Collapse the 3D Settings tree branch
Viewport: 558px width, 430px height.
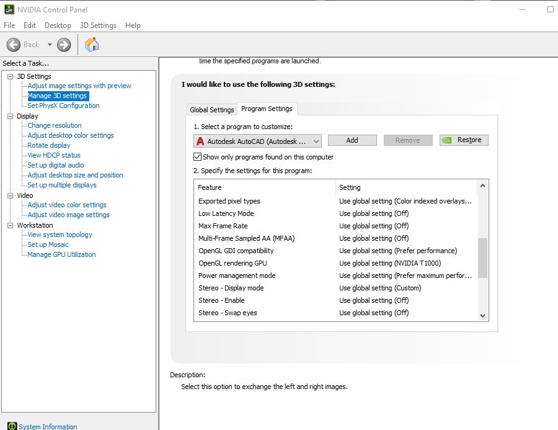(9, 76)
